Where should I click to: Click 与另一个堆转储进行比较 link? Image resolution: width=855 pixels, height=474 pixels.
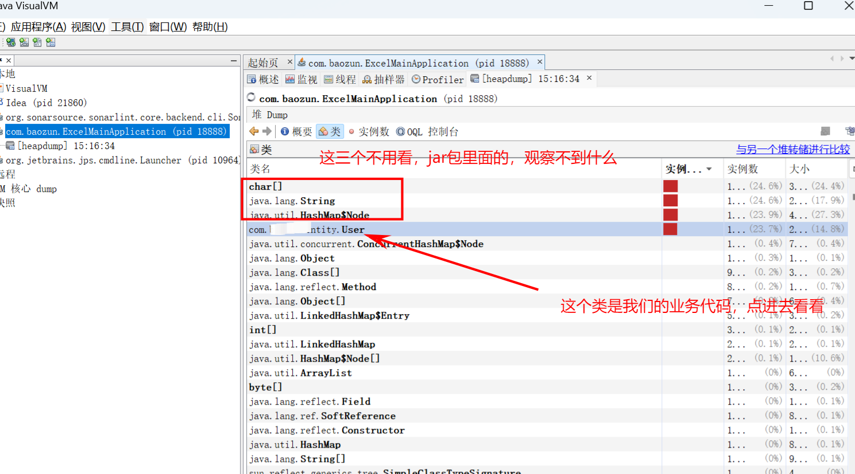pyautogui.click(x=793, y=149)
